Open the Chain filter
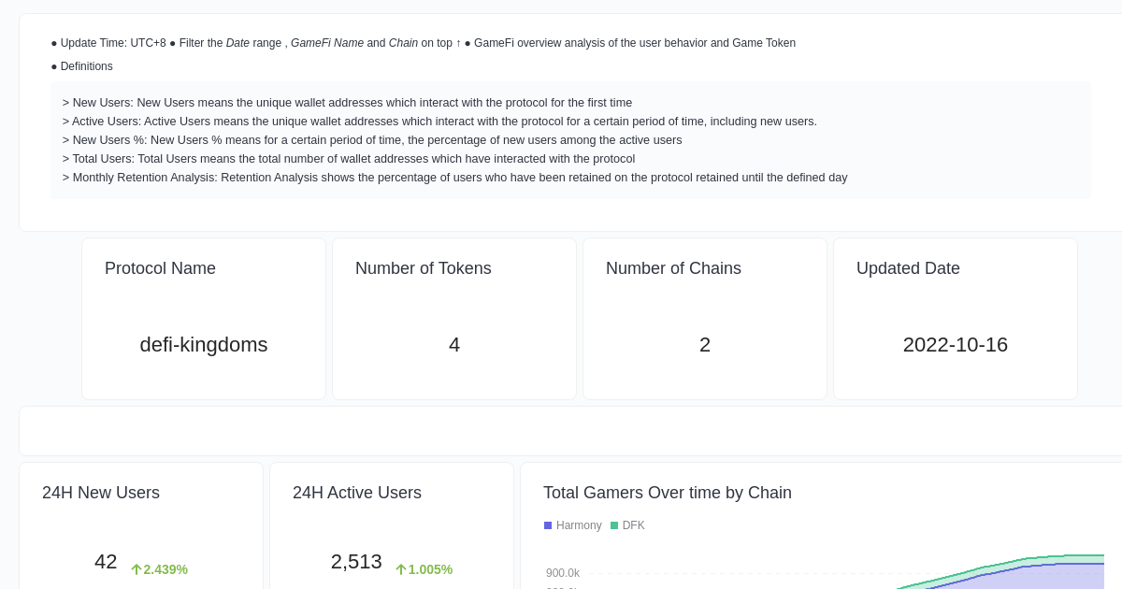Viewport: 1122px width, 589px height. (x=403, y=43)
